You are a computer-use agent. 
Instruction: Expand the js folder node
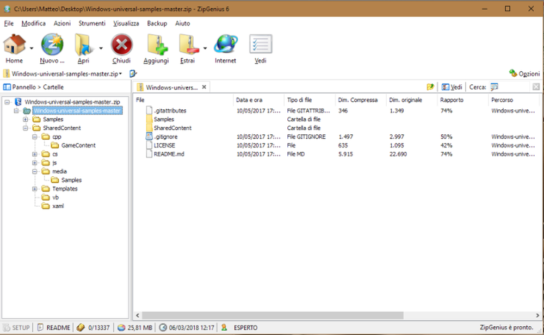[35, 163]
